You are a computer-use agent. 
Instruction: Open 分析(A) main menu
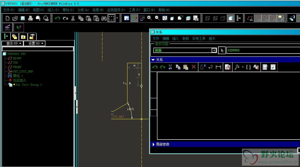(83, 10)
